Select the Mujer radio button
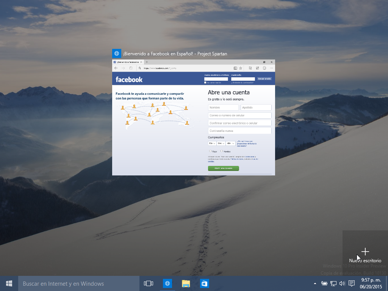 tap(210, 151)
